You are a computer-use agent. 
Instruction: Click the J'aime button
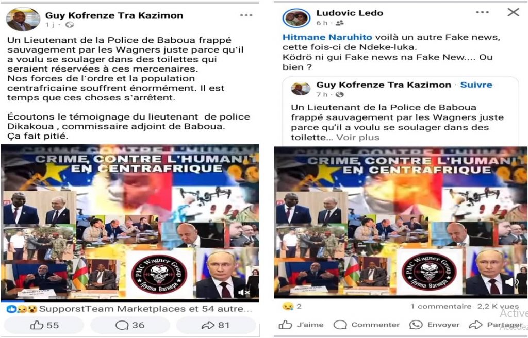301,325
